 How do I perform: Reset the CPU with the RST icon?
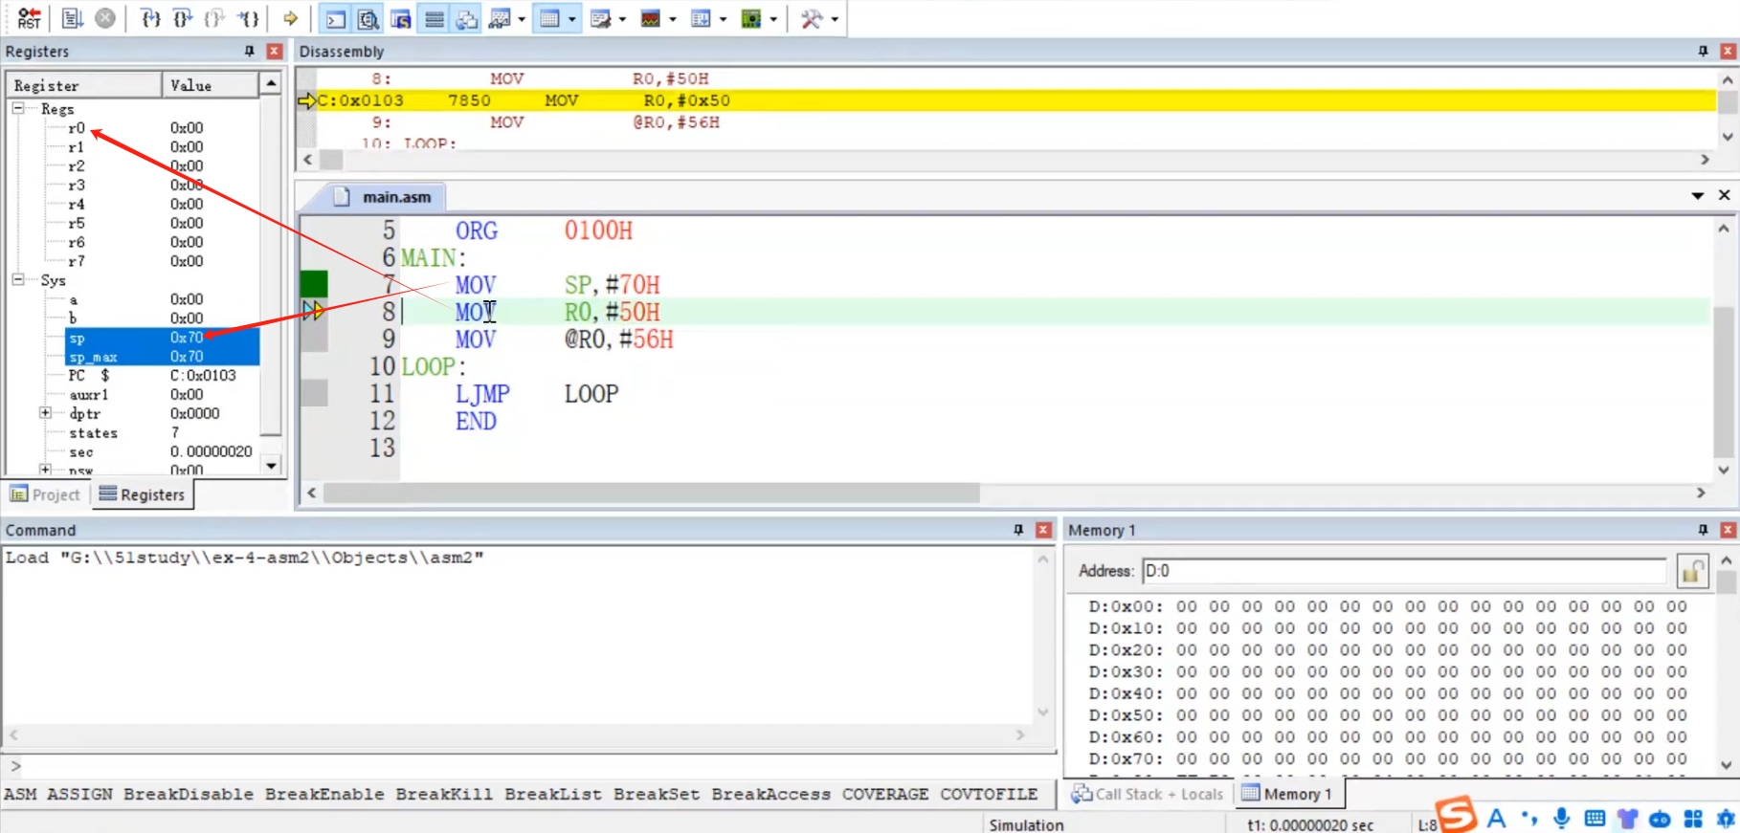coord(29,18)
